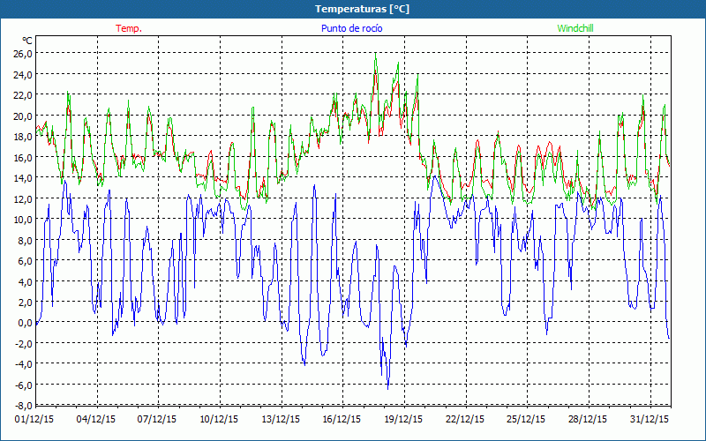Click the 16/12/15 date label
Viewport: 706px width, 441px height.
[342, 419]
